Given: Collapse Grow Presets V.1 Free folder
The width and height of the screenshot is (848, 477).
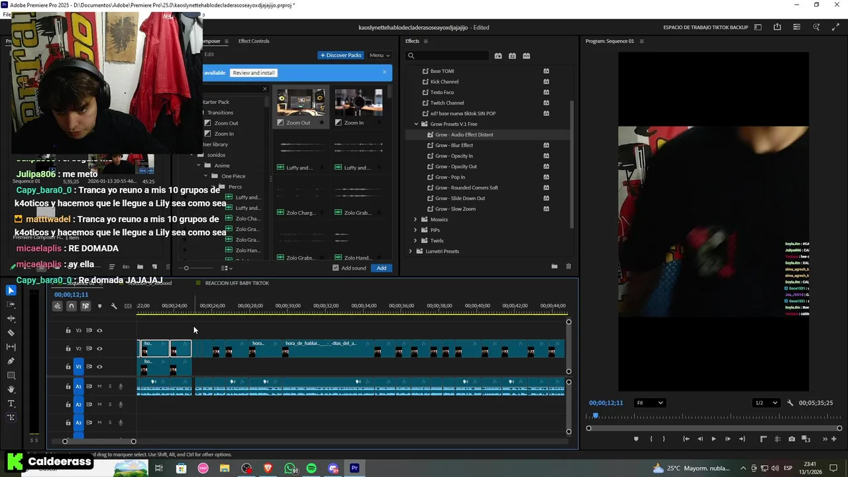Looking at the screenshot, I should 416,124.
